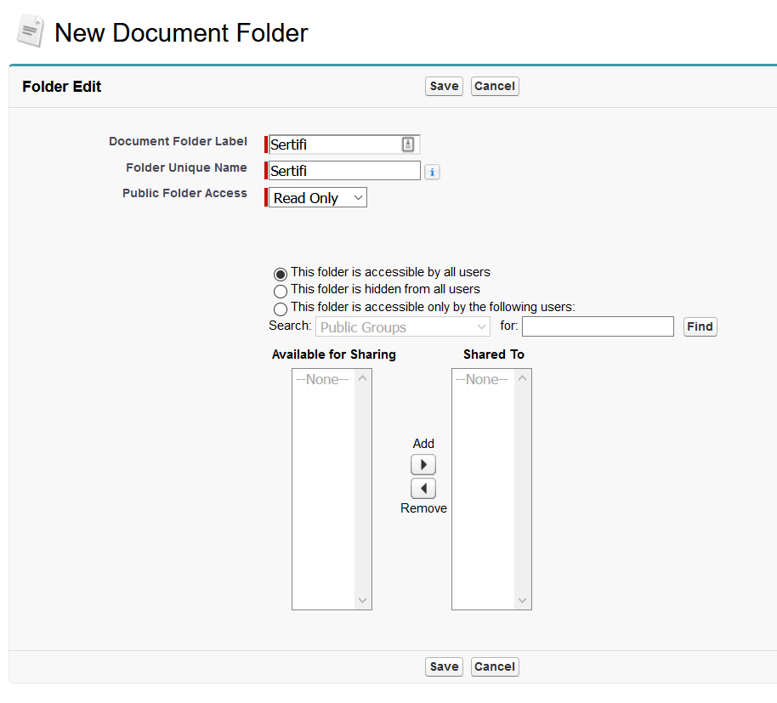Select --None-- in Available for Sharing list
Screen dimensions: 777x703
[x=322, y=379]
